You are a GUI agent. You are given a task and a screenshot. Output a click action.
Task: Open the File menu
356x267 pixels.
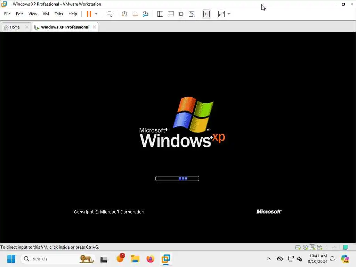tap(7, 14)
